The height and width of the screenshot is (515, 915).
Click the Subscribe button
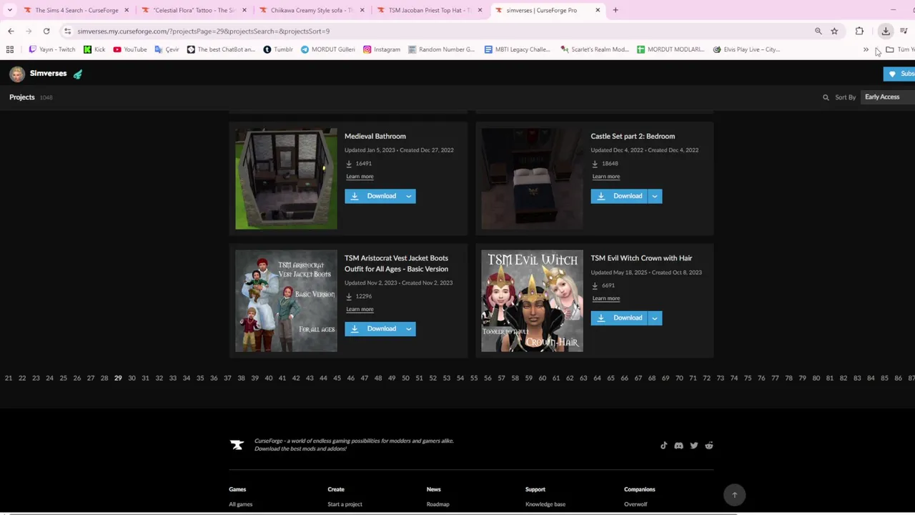tap(899, 74)
